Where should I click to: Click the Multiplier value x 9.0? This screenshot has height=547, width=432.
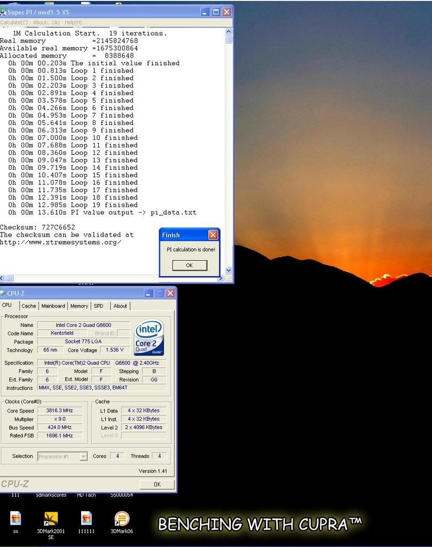[x=60, y=419]
